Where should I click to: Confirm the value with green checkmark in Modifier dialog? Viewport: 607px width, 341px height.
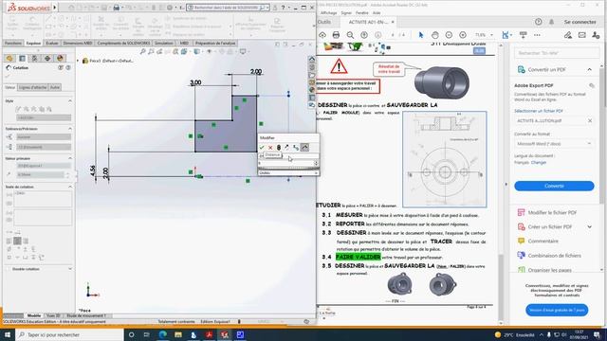[262, 148]
